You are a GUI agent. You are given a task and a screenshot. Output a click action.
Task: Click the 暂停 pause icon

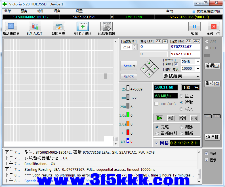coord(194,27)
